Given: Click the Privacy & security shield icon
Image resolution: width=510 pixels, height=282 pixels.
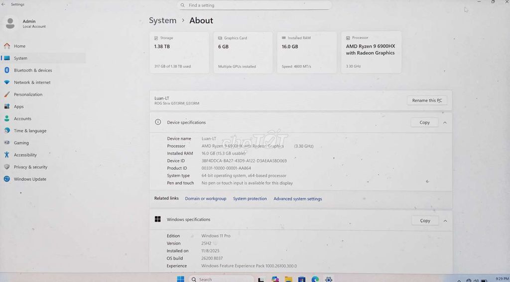Looking at the screenshot, I should [7, 166].
